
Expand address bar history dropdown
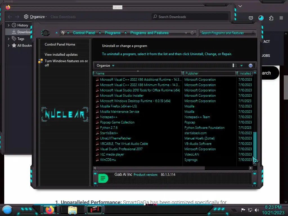coord(186,33)
